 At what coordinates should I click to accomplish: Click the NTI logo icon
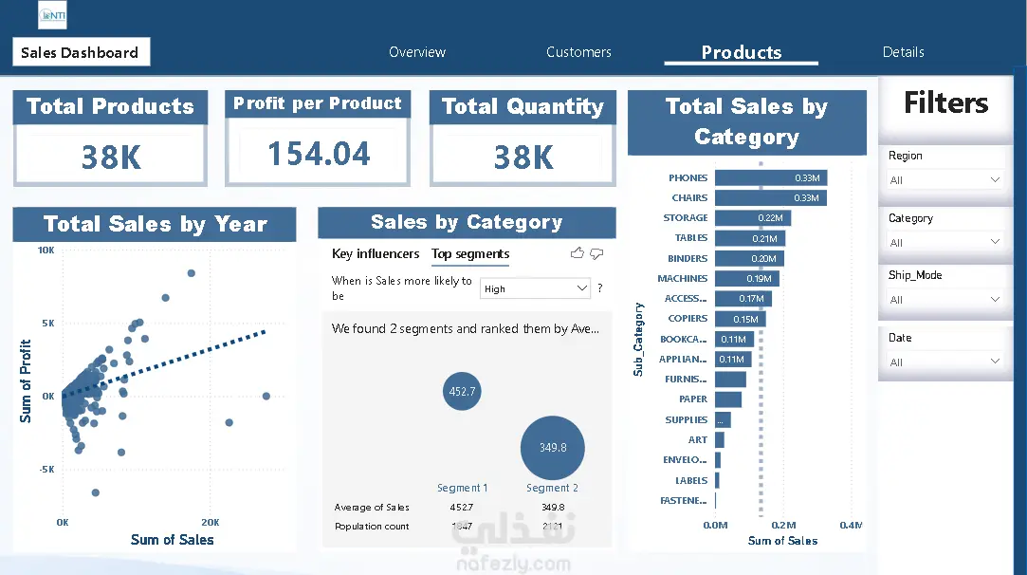tap(52, 15)
